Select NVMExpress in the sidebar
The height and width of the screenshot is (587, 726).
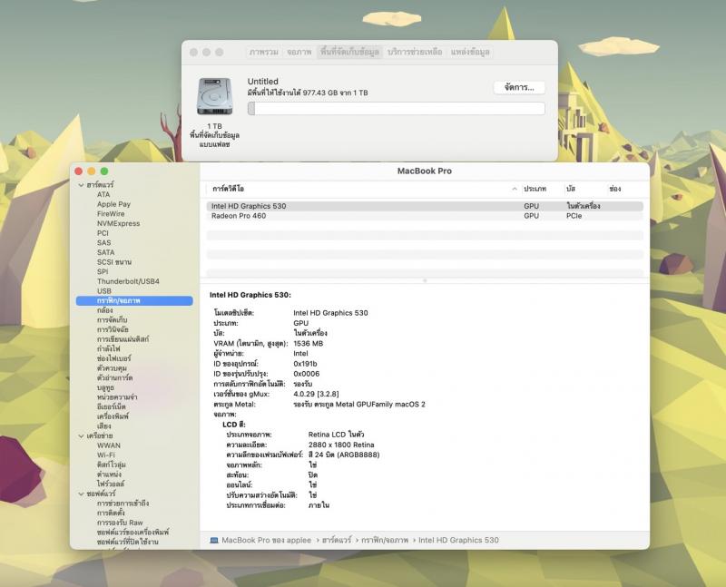[x=119, y=223]
